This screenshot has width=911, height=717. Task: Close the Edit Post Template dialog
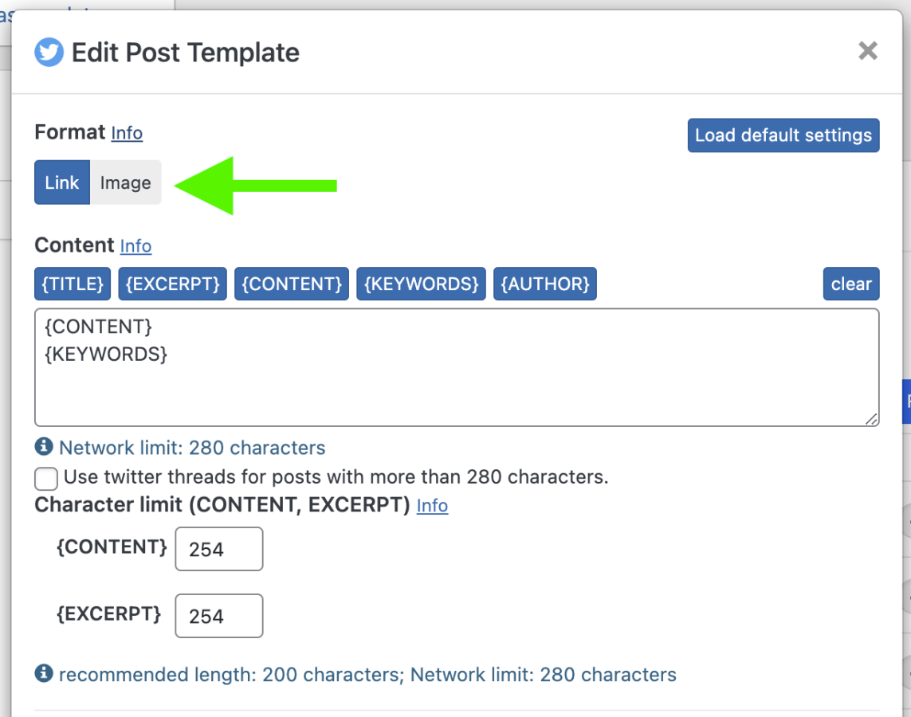coord(867,52)
